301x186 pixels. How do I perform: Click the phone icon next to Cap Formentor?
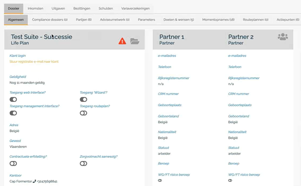(x=34, y=181)
